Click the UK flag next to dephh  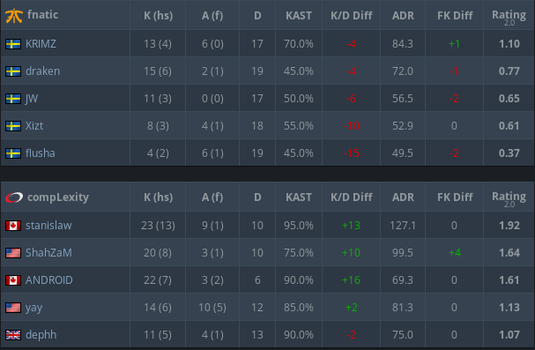coord(13,335)
